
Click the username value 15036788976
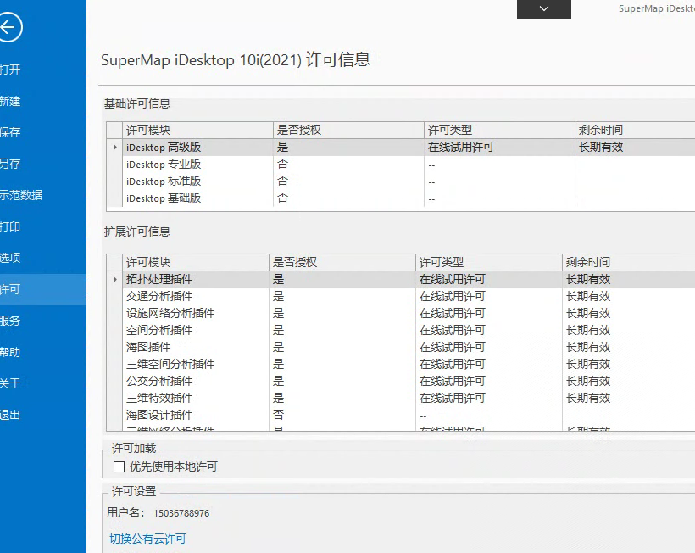click(181, 513)
